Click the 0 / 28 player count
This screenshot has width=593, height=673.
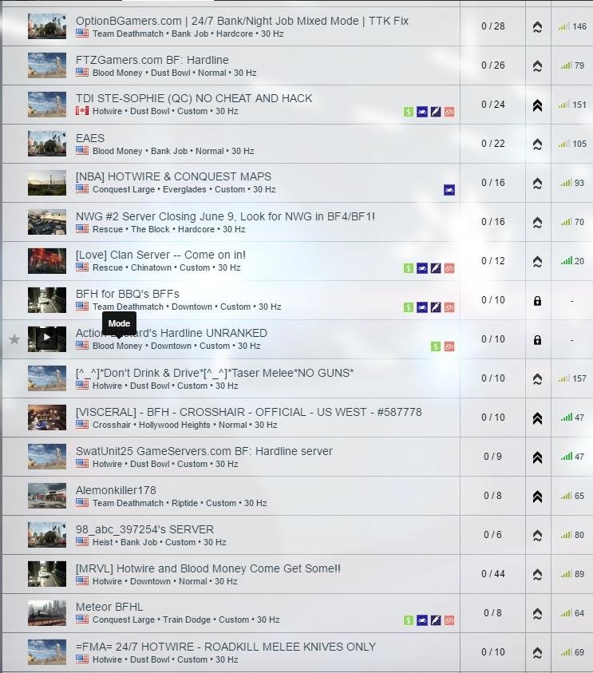coord(492,26)
